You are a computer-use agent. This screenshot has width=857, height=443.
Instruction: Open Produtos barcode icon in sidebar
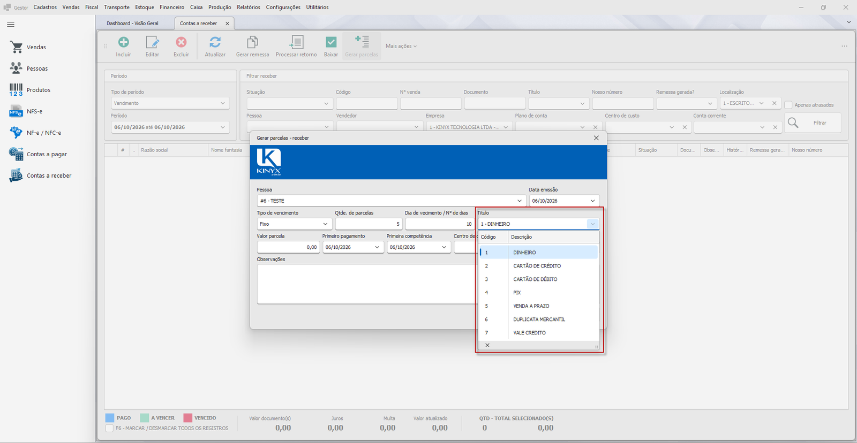16,90
